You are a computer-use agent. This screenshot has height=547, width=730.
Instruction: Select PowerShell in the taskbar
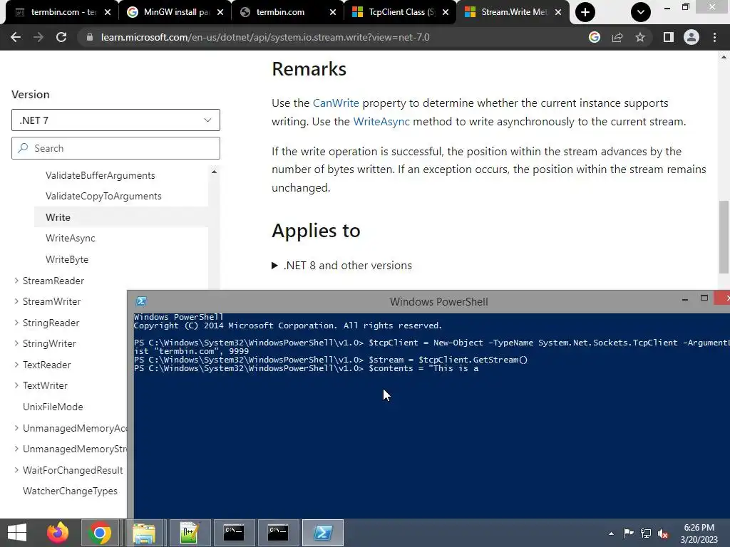[323, 533]
